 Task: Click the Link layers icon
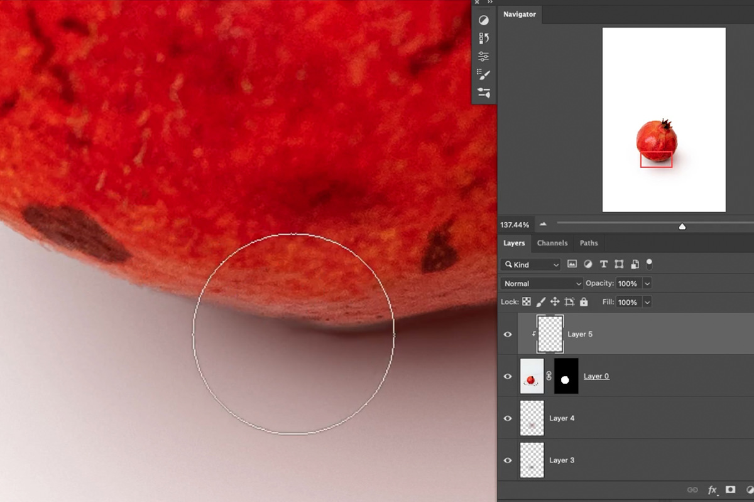point(693,488)
